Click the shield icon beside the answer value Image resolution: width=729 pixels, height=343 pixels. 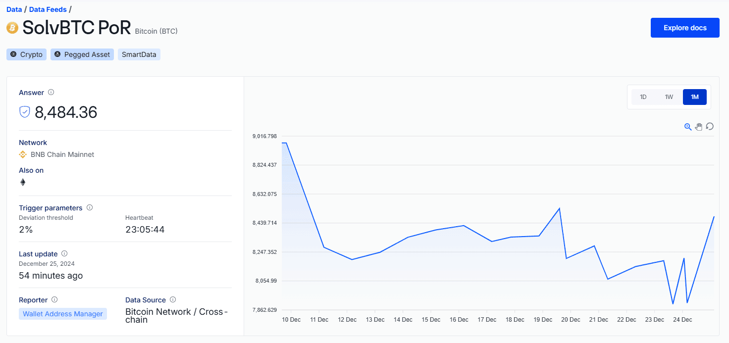(x=25, y=112)
